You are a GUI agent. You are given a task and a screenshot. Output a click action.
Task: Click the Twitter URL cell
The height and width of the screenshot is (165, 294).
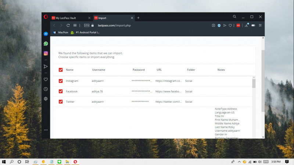coord(169,102)
